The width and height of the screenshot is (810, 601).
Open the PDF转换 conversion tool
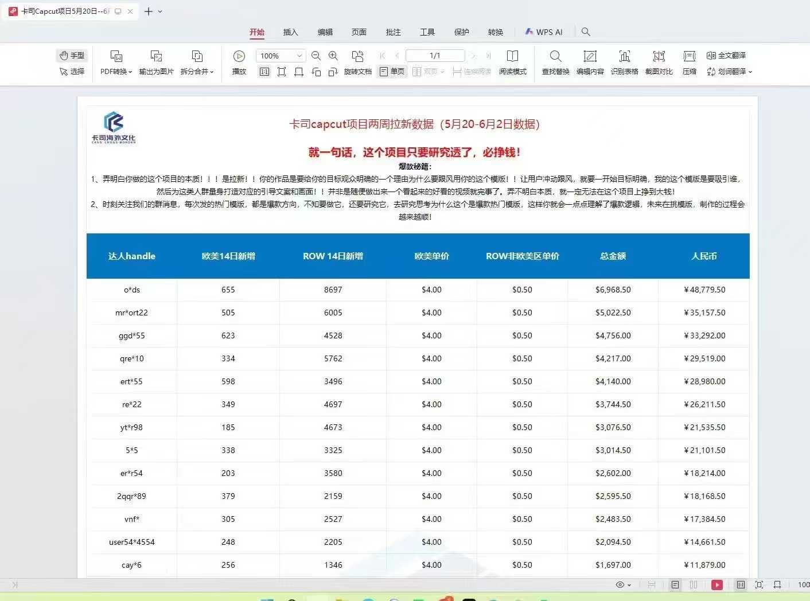(116, 63)
